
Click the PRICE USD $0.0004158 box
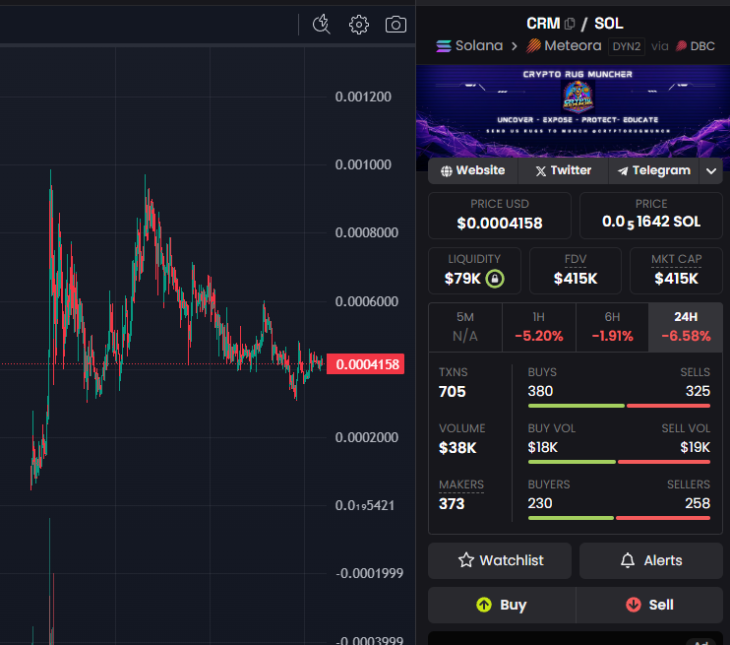click(x=500, y=216)
